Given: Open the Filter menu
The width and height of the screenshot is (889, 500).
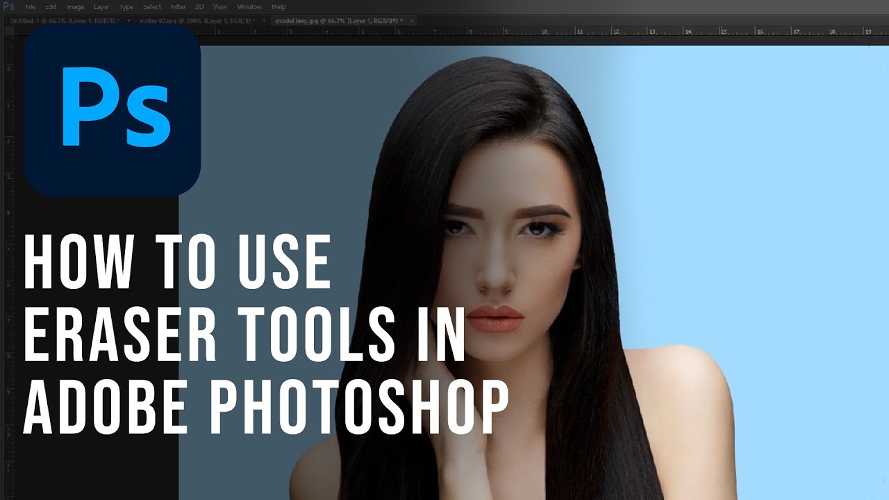Looking at the screenshot, I should [x=178, y=7].
